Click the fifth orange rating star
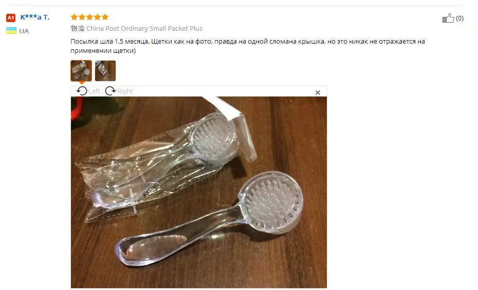 105,17
